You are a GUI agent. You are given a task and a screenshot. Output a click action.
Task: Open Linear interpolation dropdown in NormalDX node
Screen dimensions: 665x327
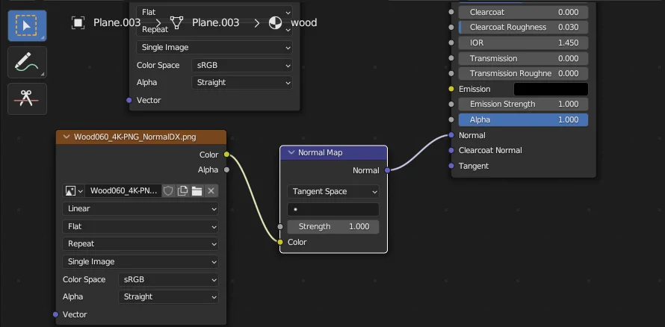point(140,208)
